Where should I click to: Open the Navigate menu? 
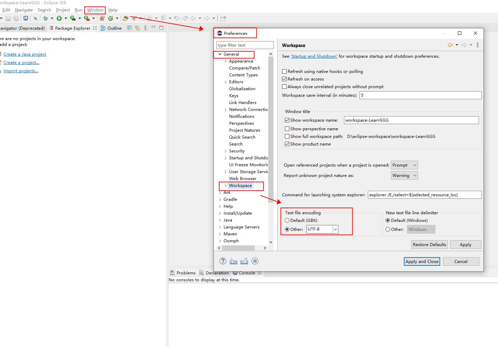tap(24, 10)
